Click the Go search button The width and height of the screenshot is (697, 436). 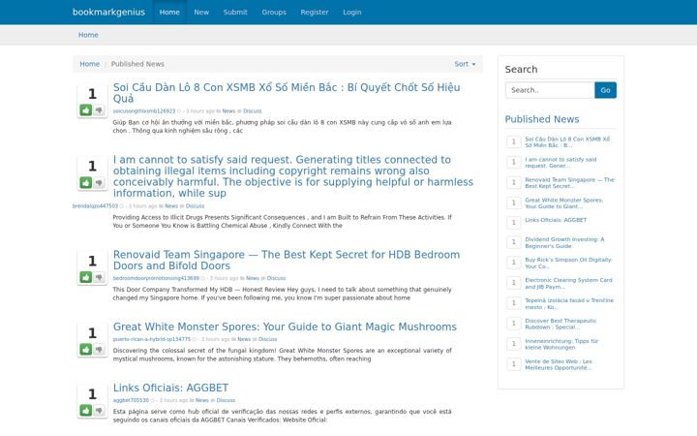click(x=605, y=90)
